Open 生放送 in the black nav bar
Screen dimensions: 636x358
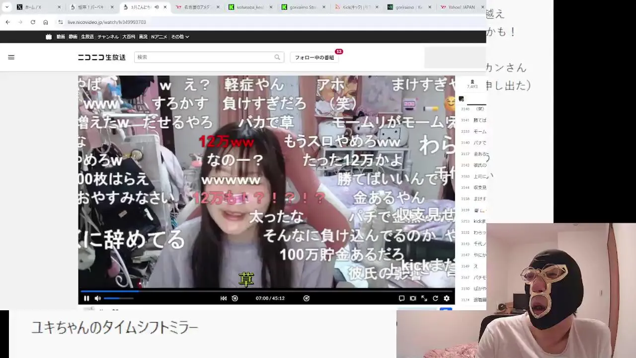click(87, 37)
